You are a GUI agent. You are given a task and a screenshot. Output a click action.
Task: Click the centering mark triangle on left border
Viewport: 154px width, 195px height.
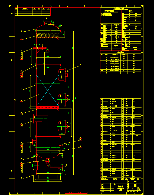(x=15, y=100)
